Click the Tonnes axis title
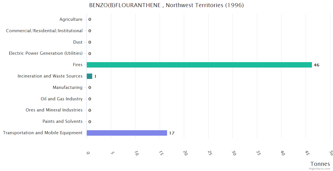Viewport: 333px width, 171px height. click(x=320, y=164)
